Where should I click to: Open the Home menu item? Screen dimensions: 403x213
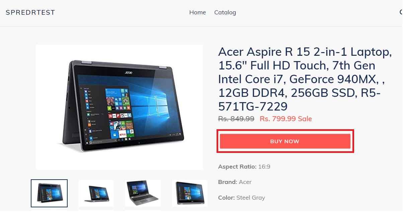point(197,12)
